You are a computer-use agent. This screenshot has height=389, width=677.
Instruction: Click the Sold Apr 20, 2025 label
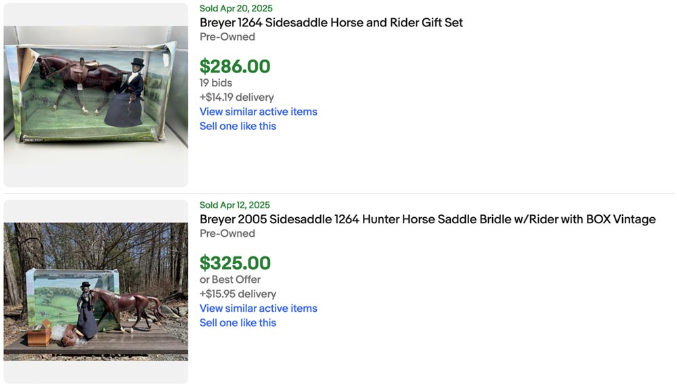click(236, 9)
